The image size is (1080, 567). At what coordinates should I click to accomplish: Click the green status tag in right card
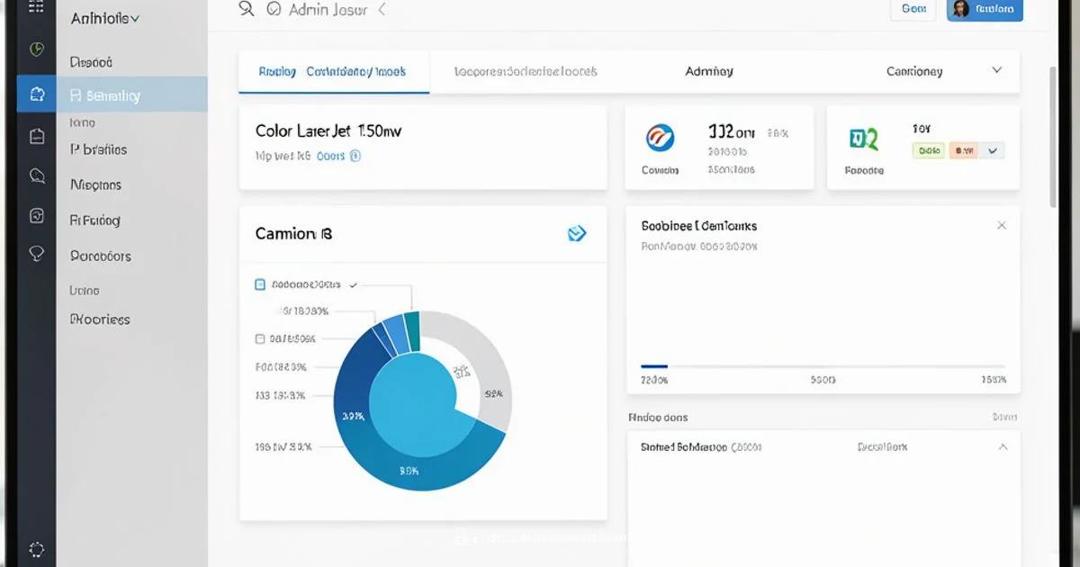click(928, 151)
